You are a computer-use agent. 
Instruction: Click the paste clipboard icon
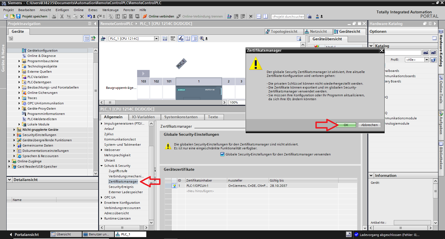75,16
